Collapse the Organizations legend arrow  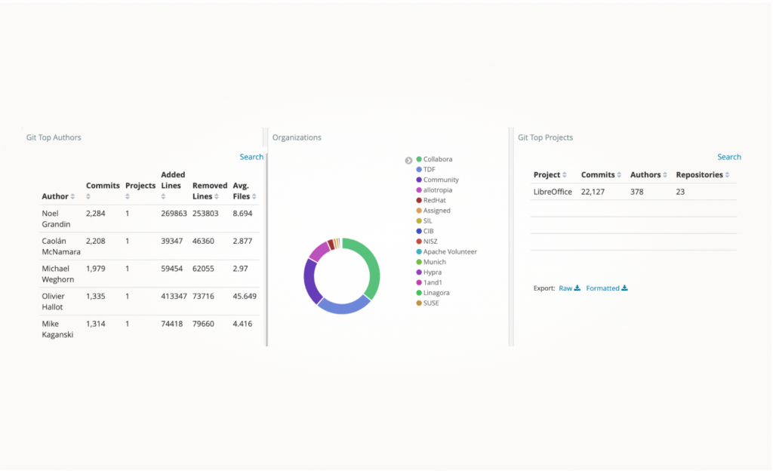[x=408, y=161]
